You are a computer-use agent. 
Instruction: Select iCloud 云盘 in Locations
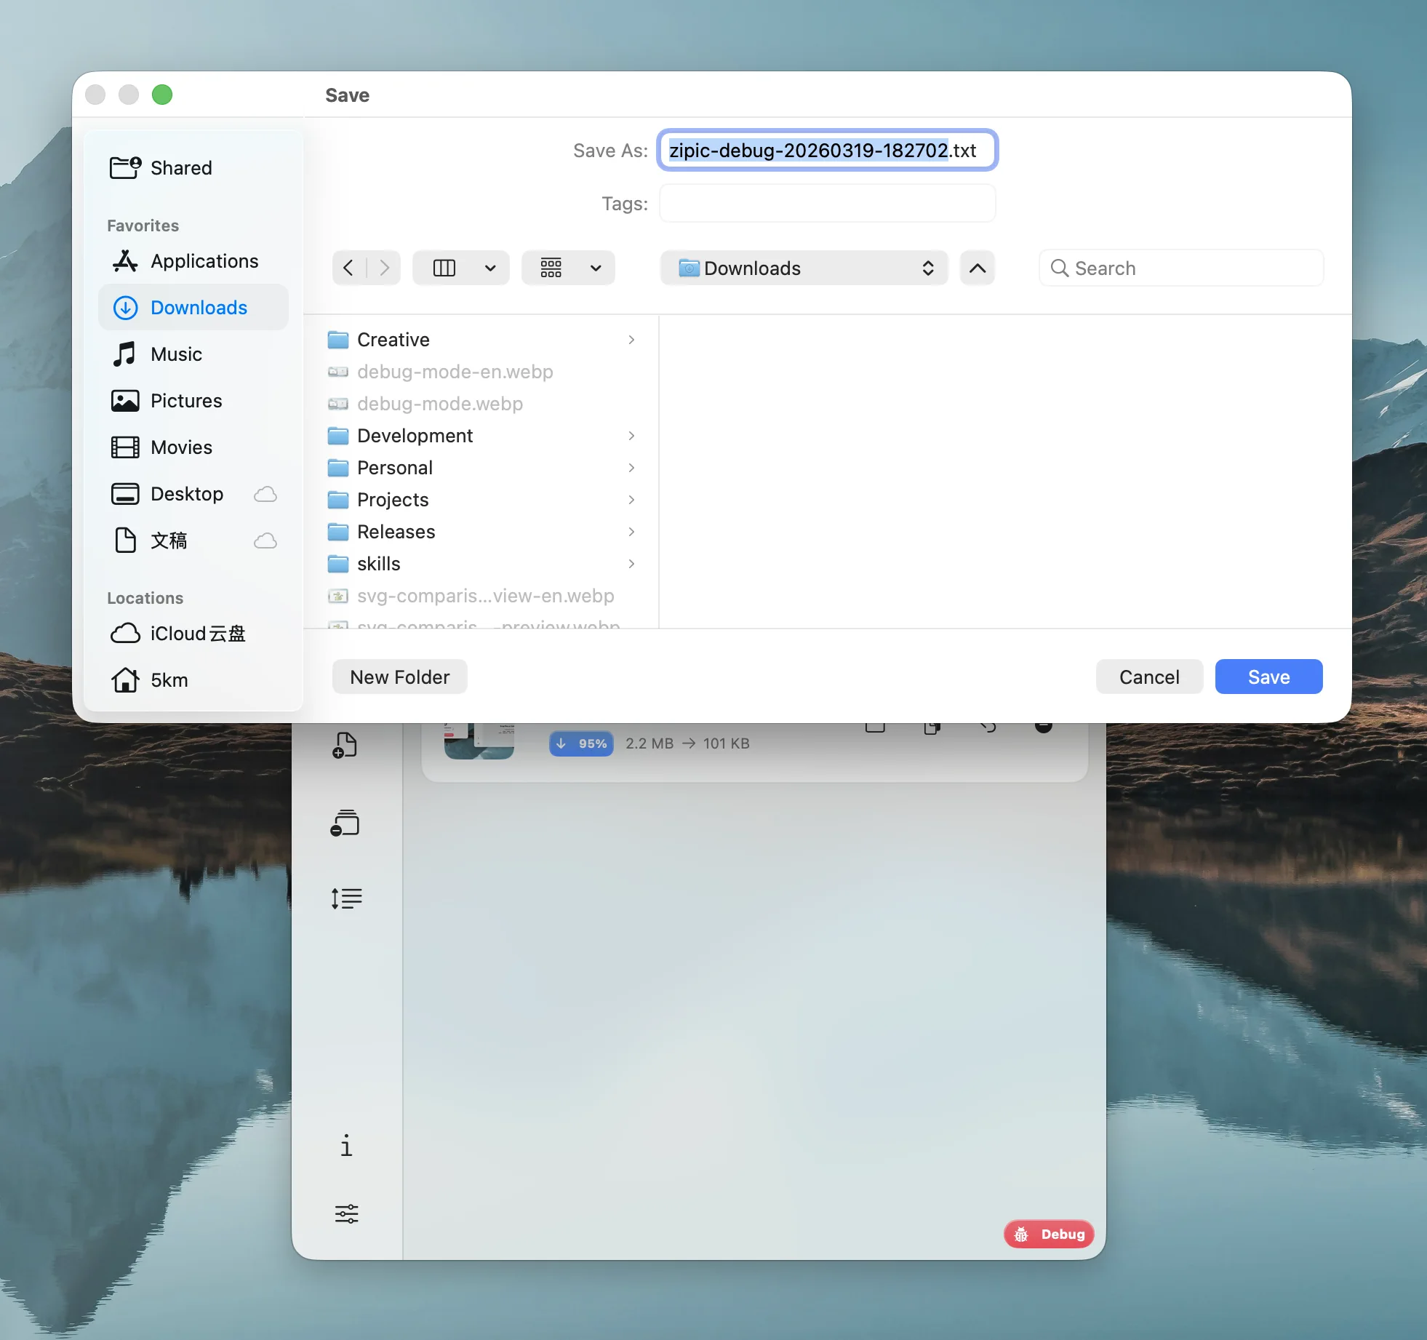point(197,634)
